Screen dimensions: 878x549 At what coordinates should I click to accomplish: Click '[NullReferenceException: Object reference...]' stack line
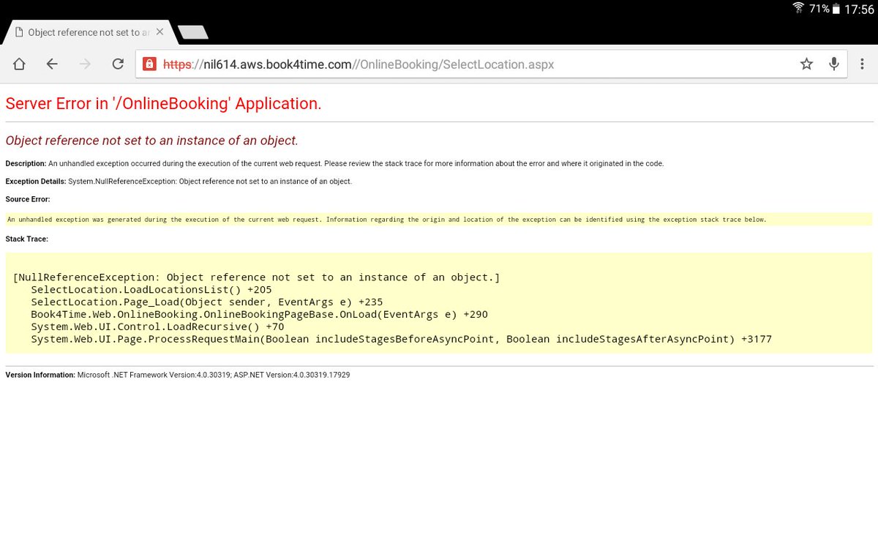[x=256, y=277]
